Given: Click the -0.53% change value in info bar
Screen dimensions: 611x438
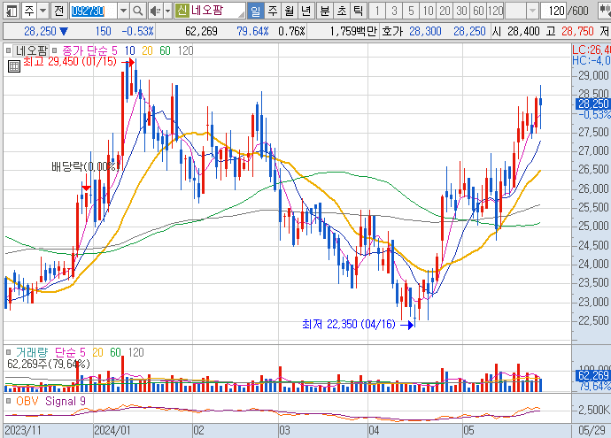Looking at the screenshot, I should 137,31.
